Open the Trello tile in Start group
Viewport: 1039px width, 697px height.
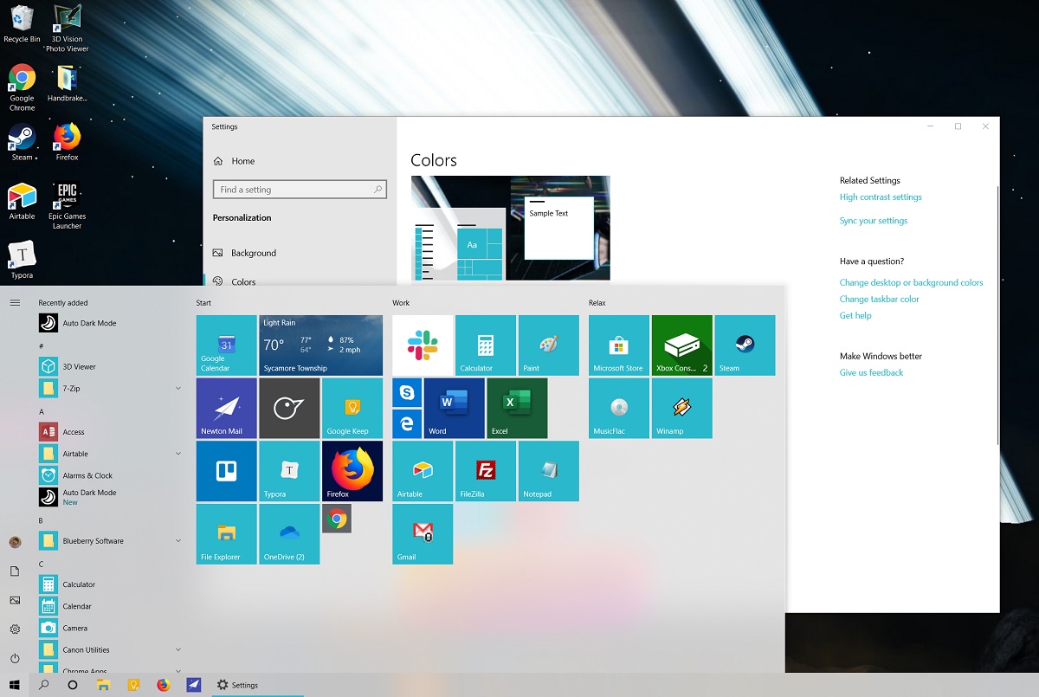point(226,471)
